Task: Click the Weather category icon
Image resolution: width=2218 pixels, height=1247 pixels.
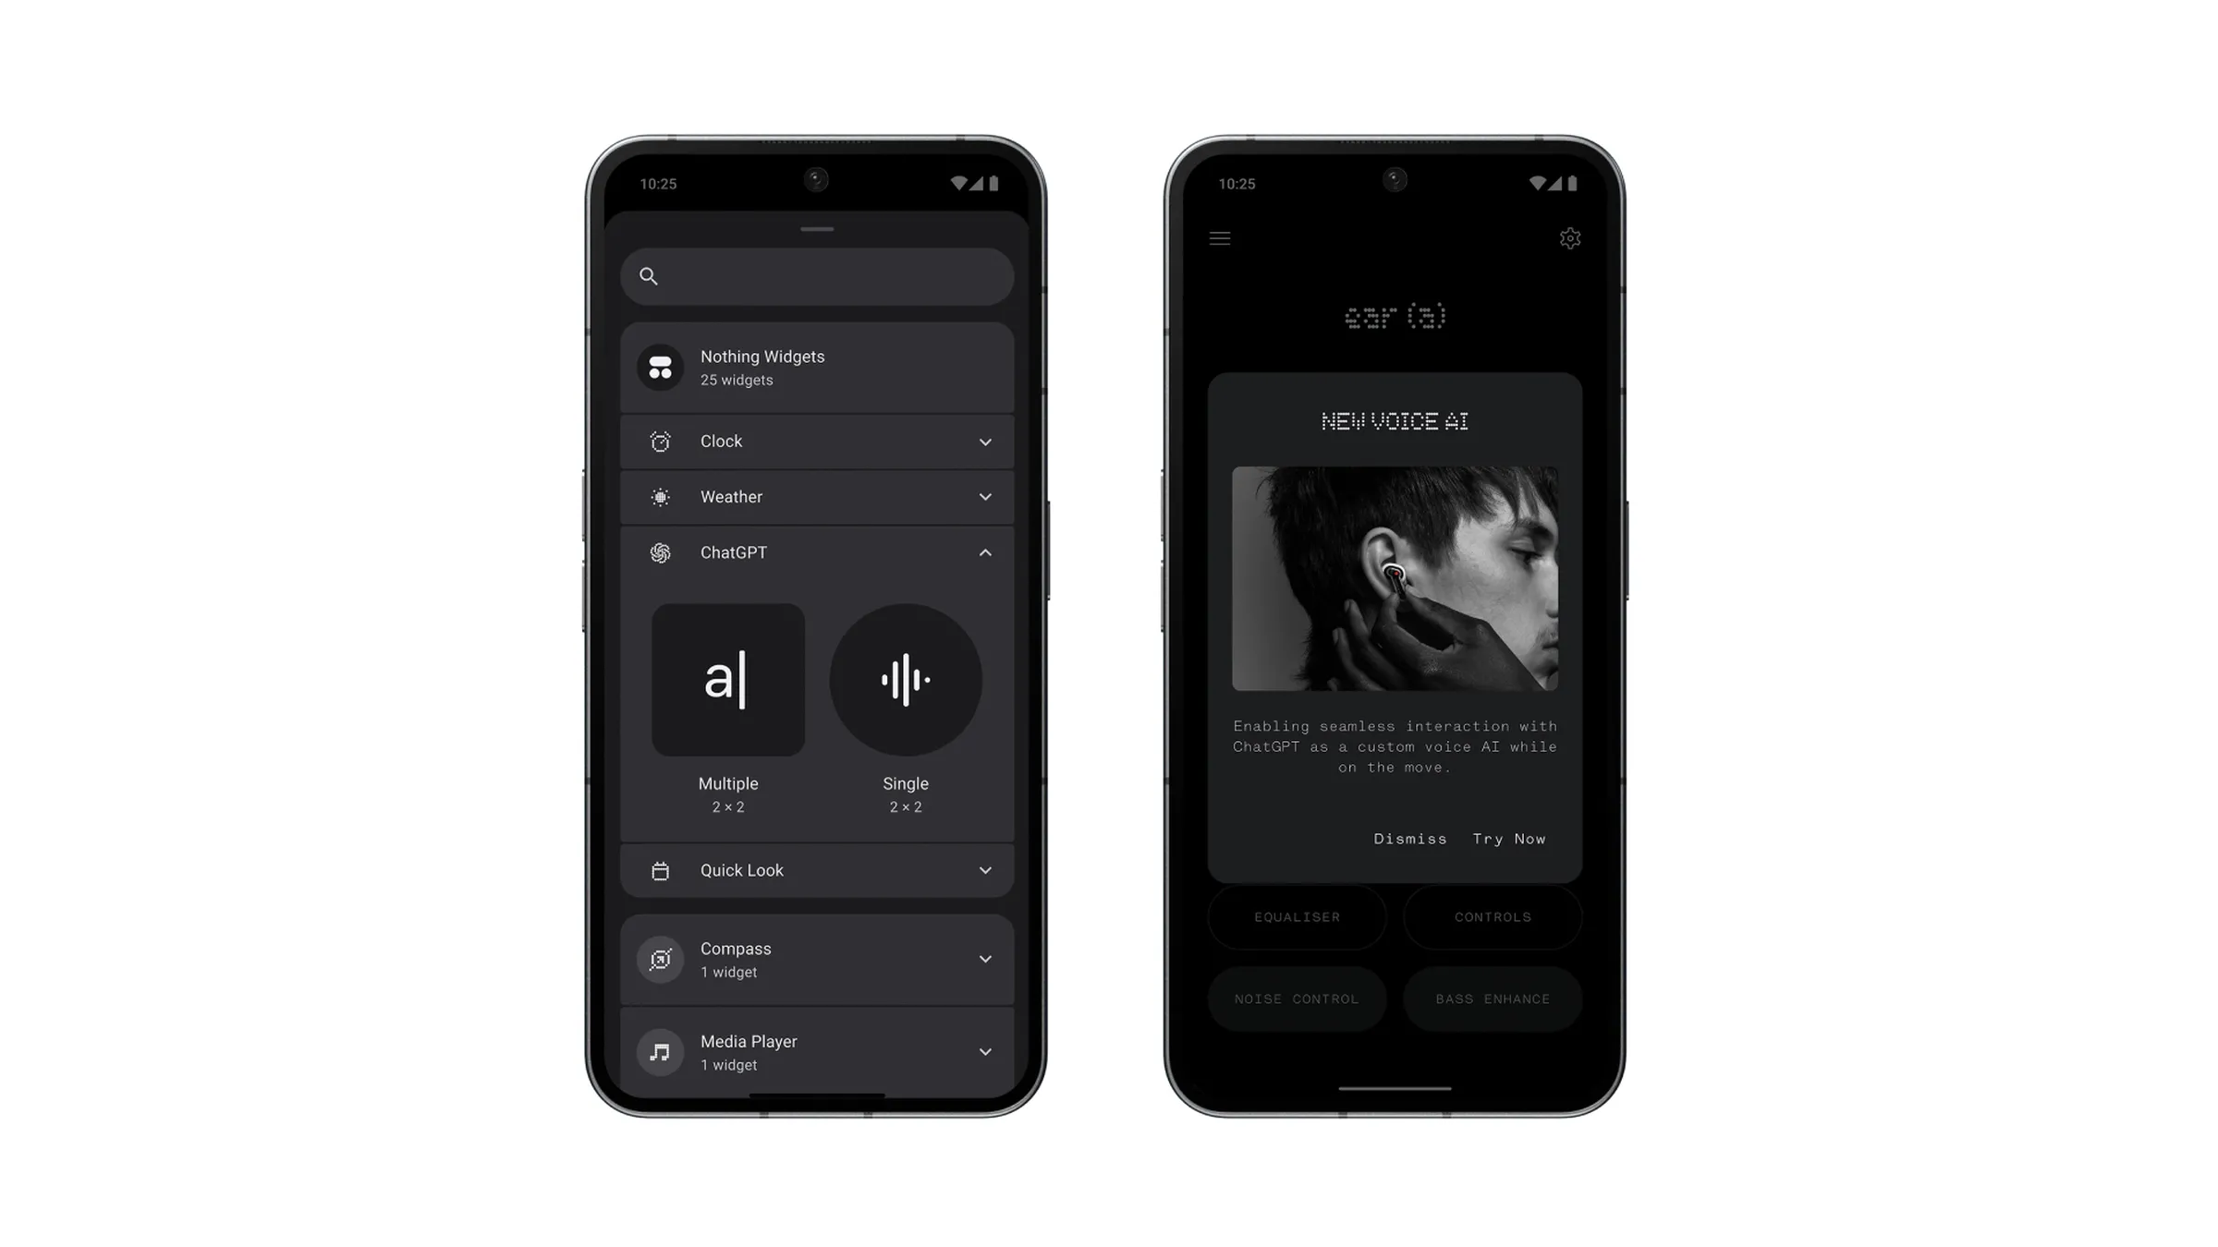Action: [x=660, y=496]
